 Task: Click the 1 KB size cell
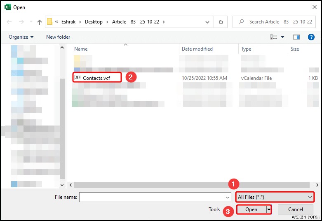click(x=313, y=78)
